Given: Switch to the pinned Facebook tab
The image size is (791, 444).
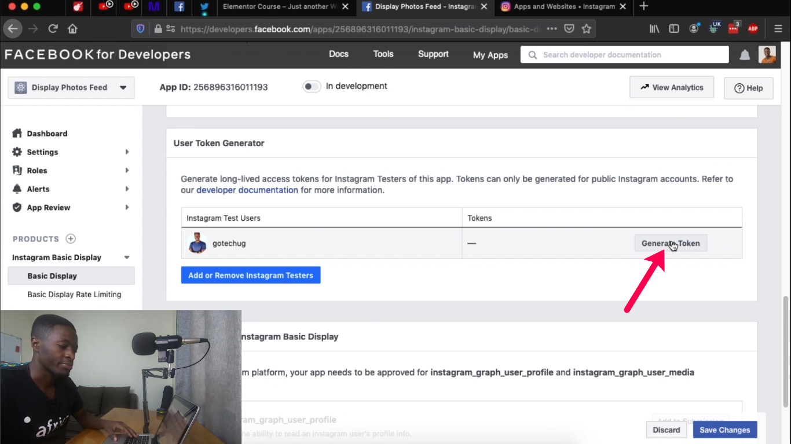Looking at the screenshot, I should (180, 7).
